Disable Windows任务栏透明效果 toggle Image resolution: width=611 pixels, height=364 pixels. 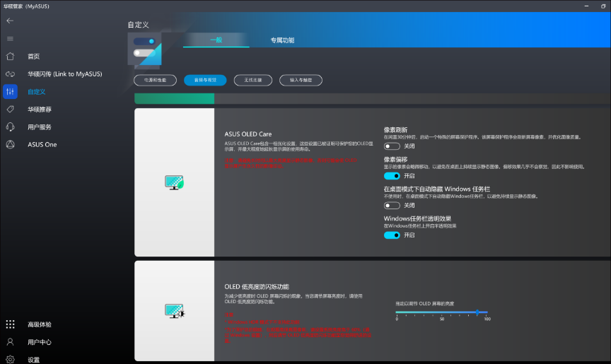pos(392,235)
